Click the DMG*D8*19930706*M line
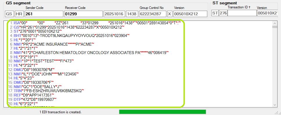281x115 pixels. (x=34, y=70)
